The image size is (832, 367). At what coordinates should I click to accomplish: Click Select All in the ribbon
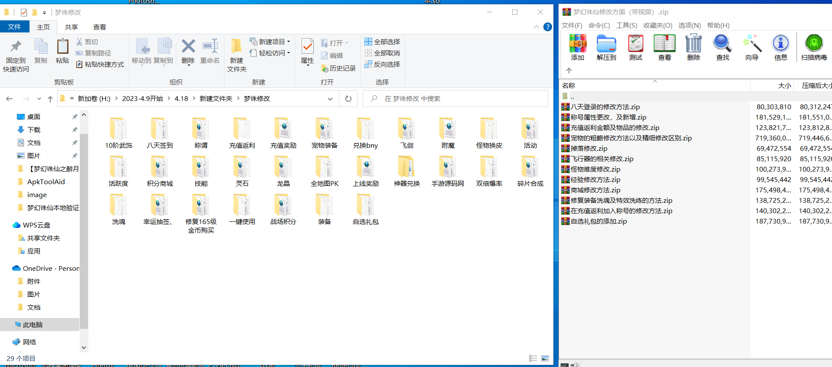(382, 42)
